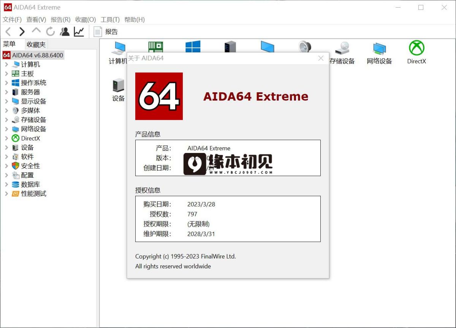The image size is (456, 328).
Task: Open the server tower icon in main pane
Action: 230,46
